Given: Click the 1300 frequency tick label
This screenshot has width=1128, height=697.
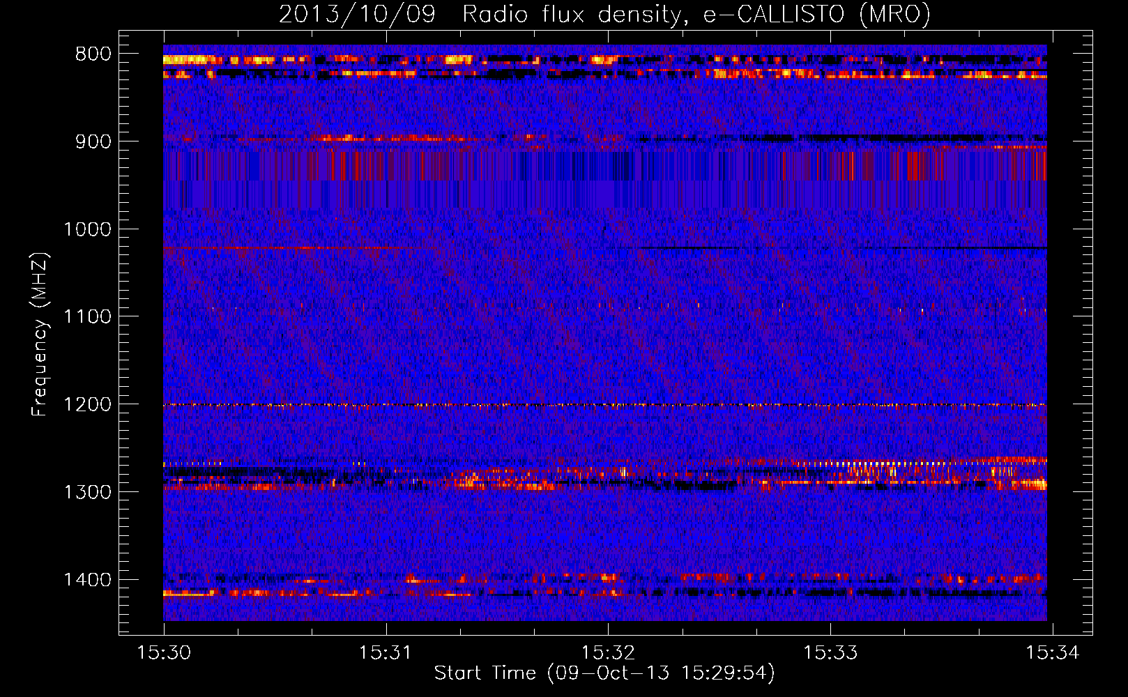Looking at the screenshot, I should point(87,492).
